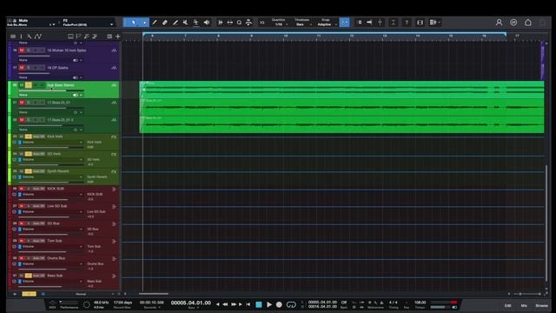The image size is (556, 313).
Task: Select the first 17 Bass DI_01 audio clip
Action: (341, 107)
